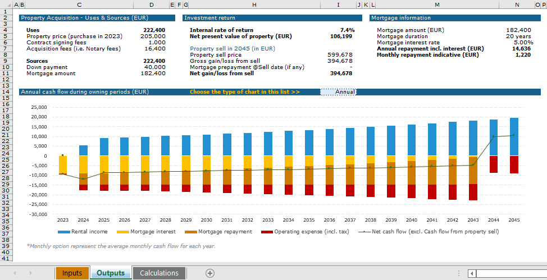Switch to the Inputs sheet tab
Viewport: 547px width, 280px height.
coord(72,273)
